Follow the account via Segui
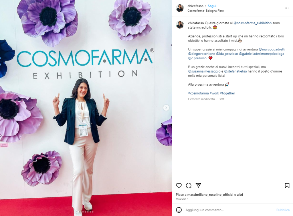The width and height of the screenshot is (293, 216). (x=212, y=6)
